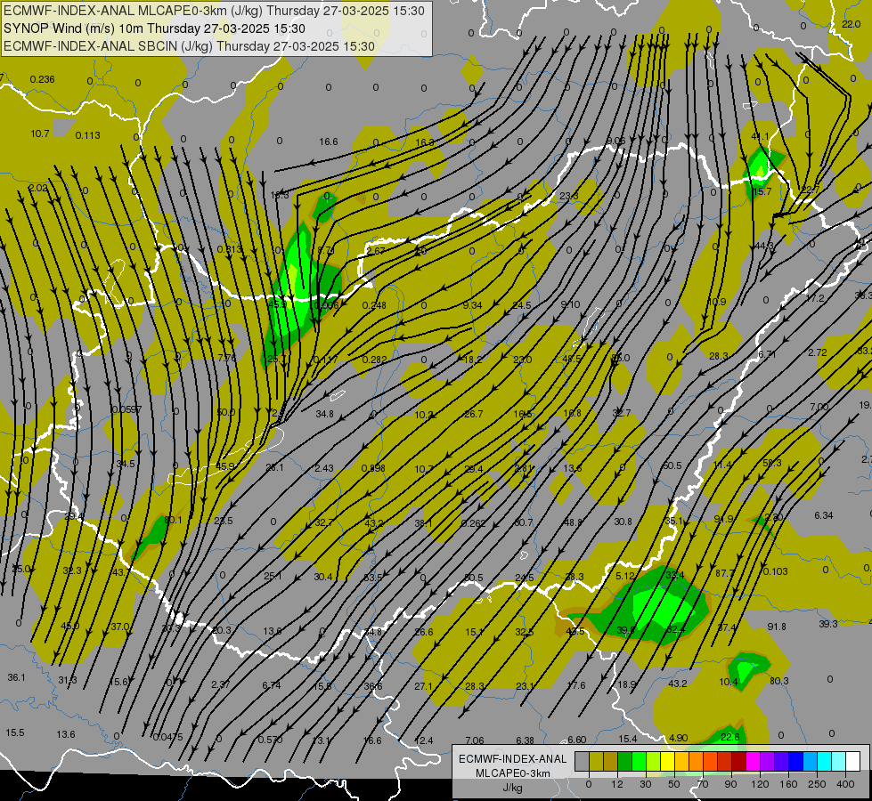Click the 'SYNOP Wind (m/s) 10m' header line
This screenshot has width=872, height=801.
[x=155, y=28]
